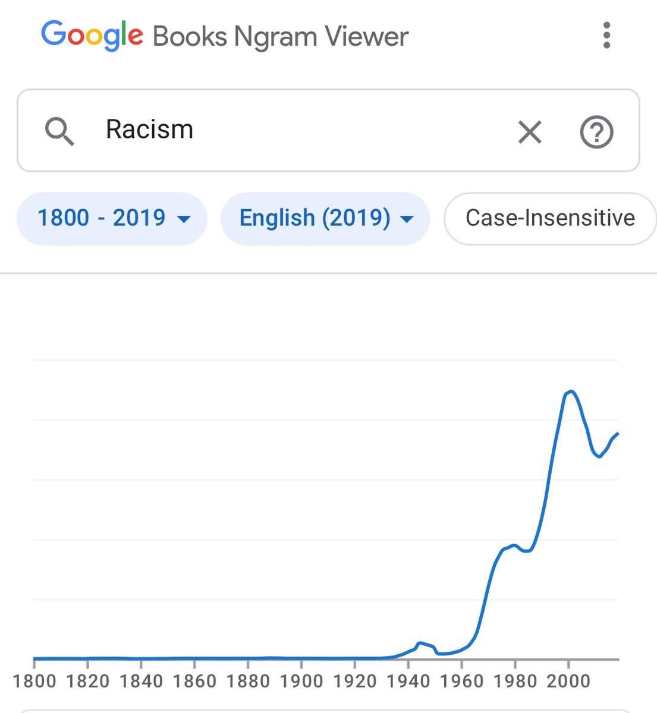657x713 pixels.
Task: Click the Google logo
Action: pyautogui.click(x=92, y=36)
